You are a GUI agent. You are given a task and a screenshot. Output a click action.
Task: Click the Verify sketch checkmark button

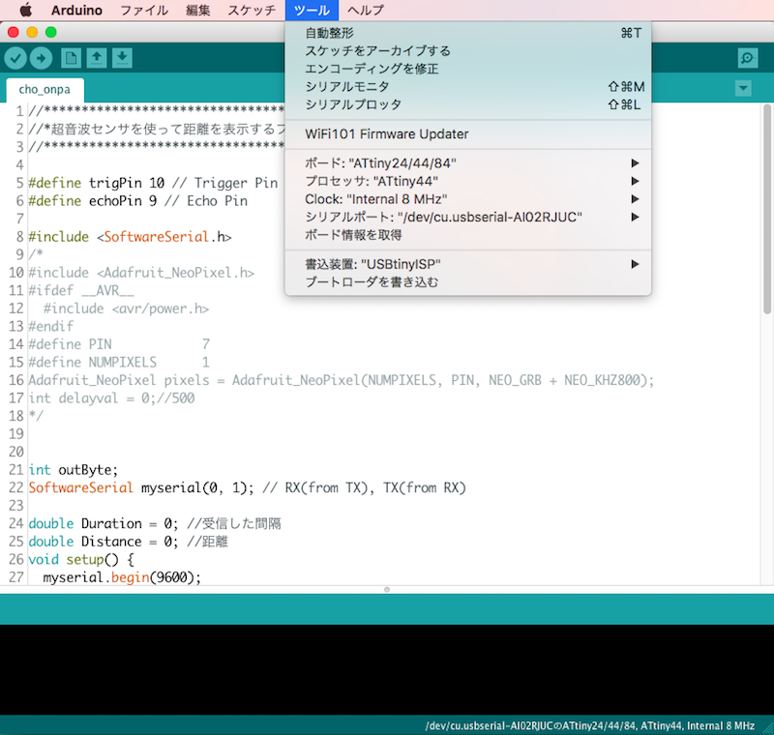[15, 58]
